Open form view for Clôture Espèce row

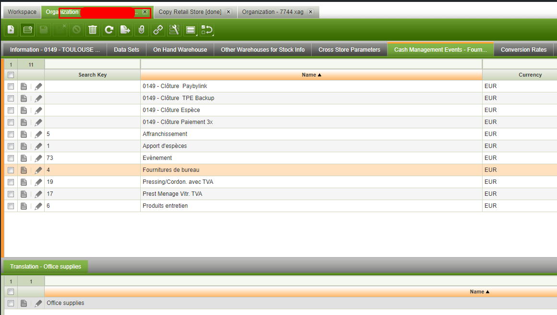(24, 110)
